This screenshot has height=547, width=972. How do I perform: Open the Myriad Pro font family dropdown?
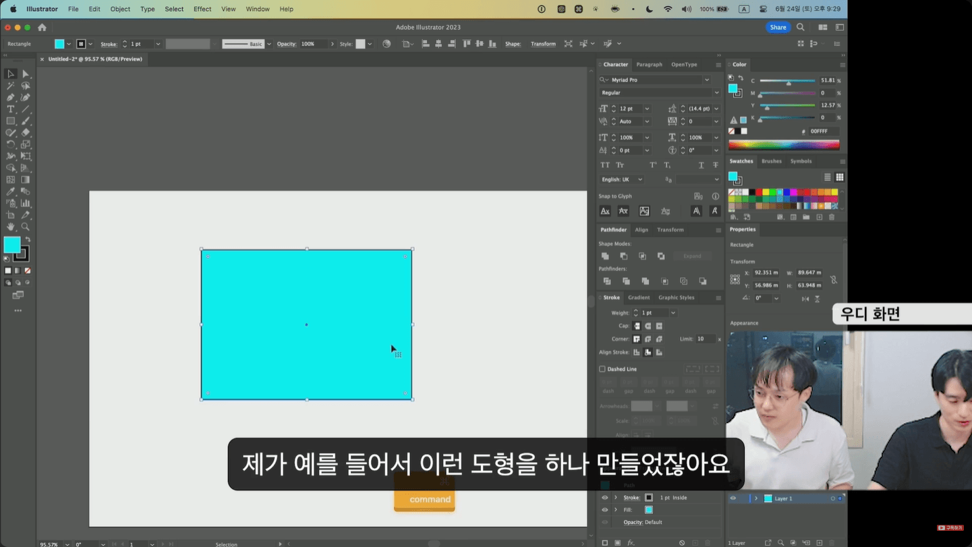pos(707,80)
